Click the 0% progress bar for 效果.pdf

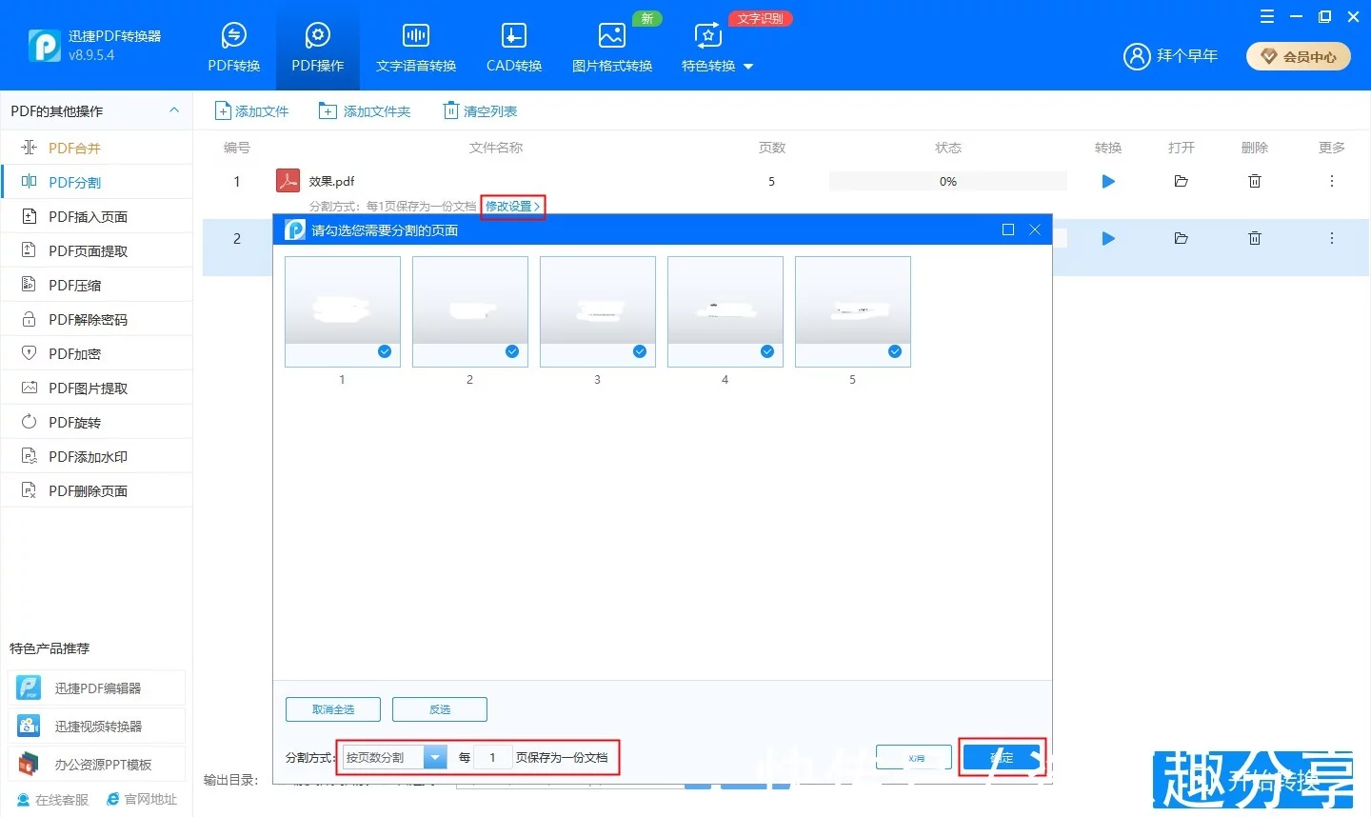(948, 181)
